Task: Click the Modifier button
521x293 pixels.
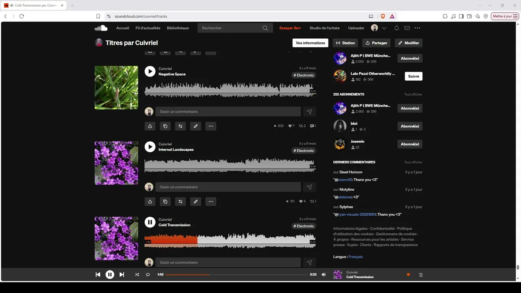Action: coord(409,43)
